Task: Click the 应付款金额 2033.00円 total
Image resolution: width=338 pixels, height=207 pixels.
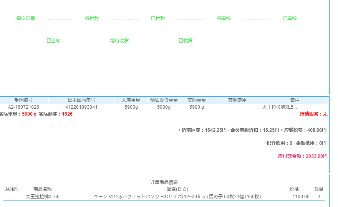Action: (x=303, y=156)
